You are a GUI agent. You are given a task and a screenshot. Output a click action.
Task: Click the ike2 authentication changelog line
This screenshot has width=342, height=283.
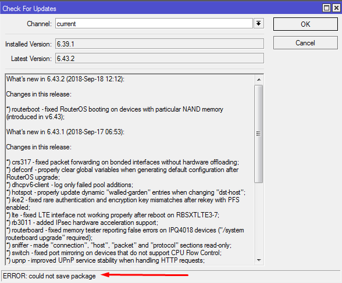(123, 204)
